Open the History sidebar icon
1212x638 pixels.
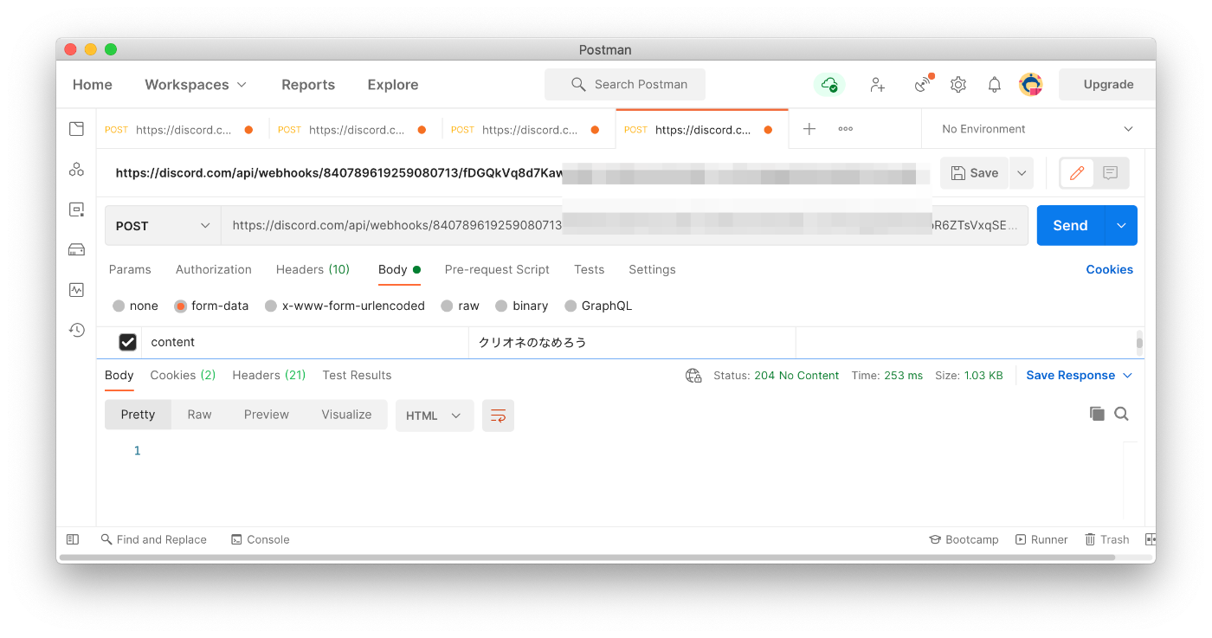(76, 330)
